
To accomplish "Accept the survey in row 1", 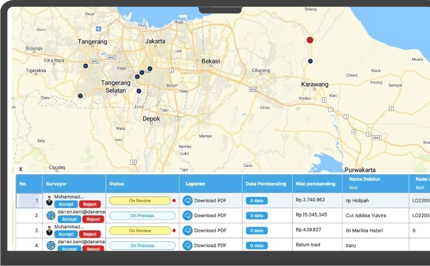I will pos(66,204).
